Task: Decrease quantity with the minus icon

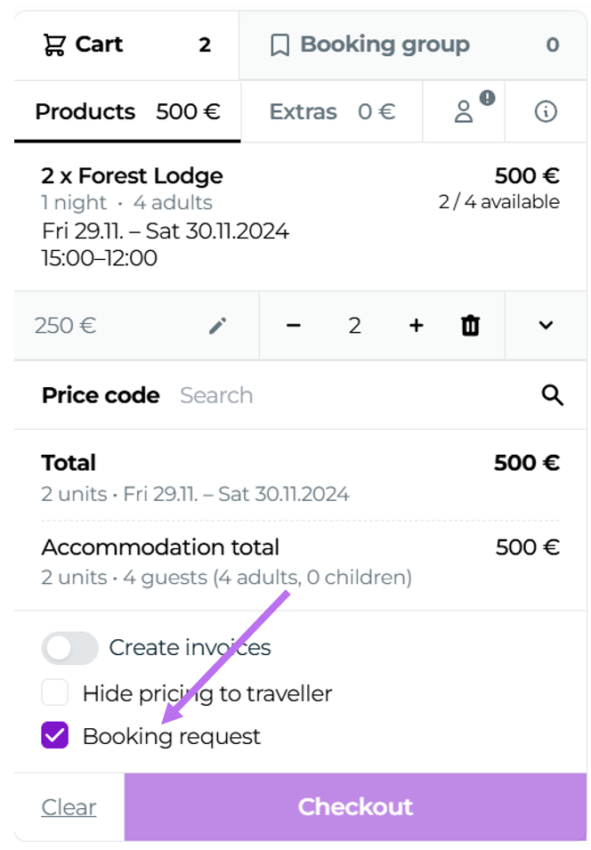Action: coord(294,326)
